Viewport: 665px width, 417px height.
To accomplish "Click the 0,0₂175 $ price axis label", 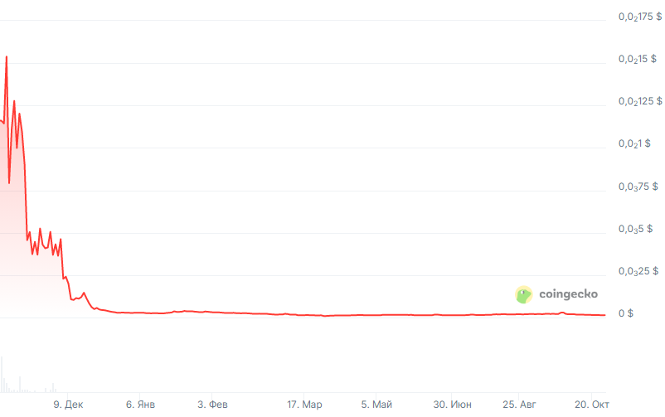I will coord(640,17).
